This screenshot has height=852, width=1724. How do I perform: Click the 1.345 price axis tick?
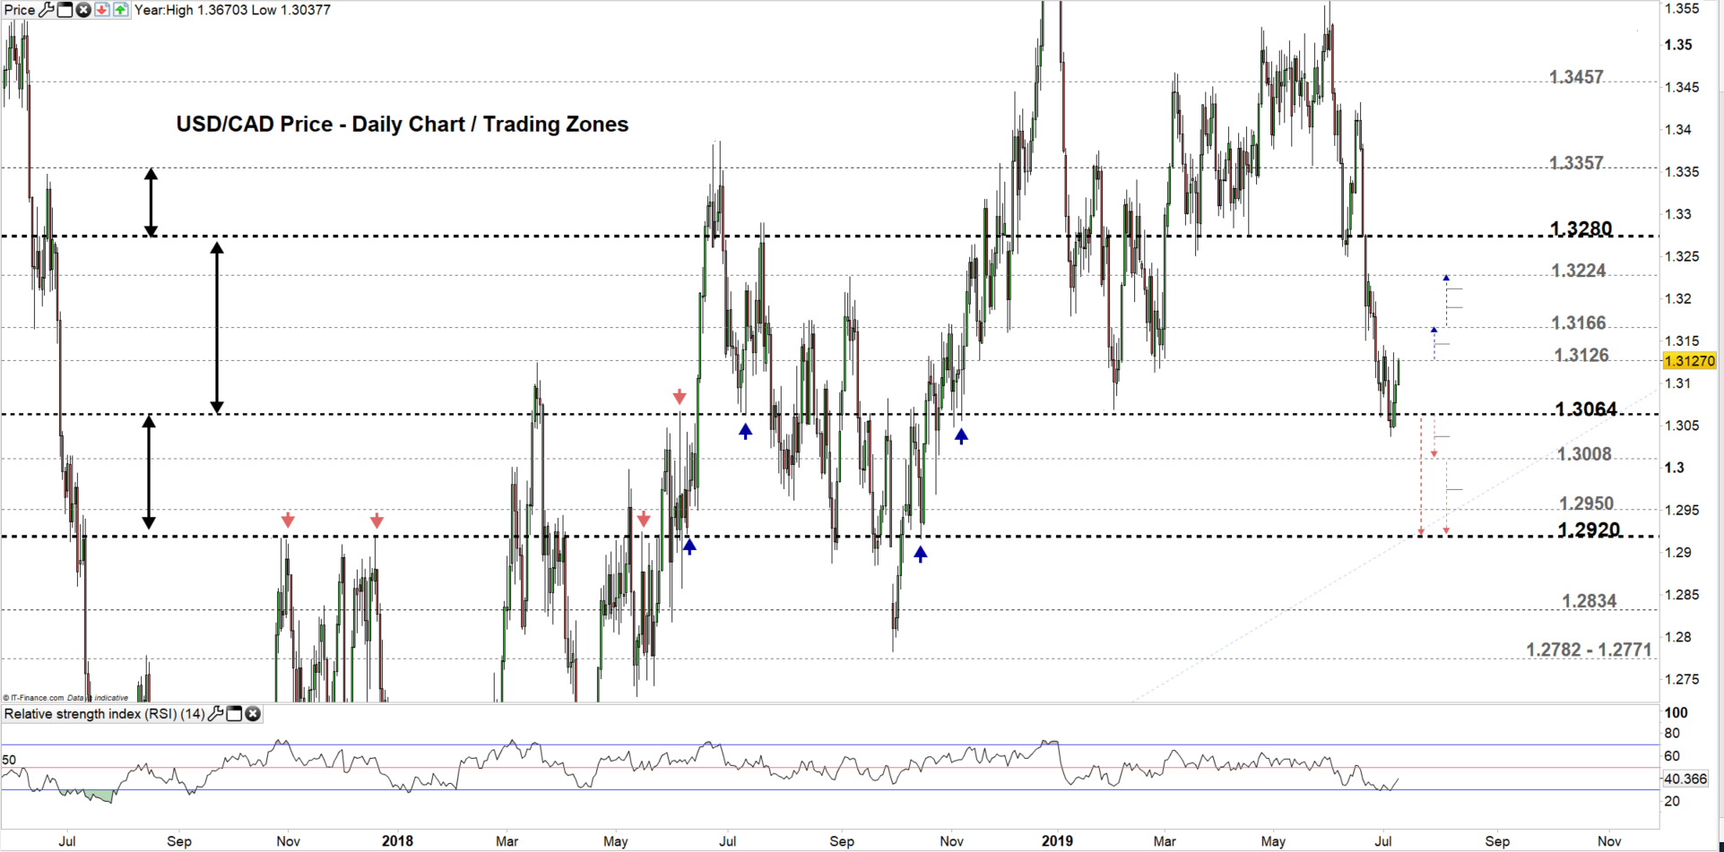point(1682,87)
